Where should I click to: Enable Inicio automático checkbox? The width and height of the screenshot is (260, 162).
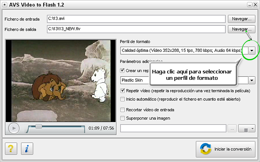pyautogui.click(x=122, y=99)
